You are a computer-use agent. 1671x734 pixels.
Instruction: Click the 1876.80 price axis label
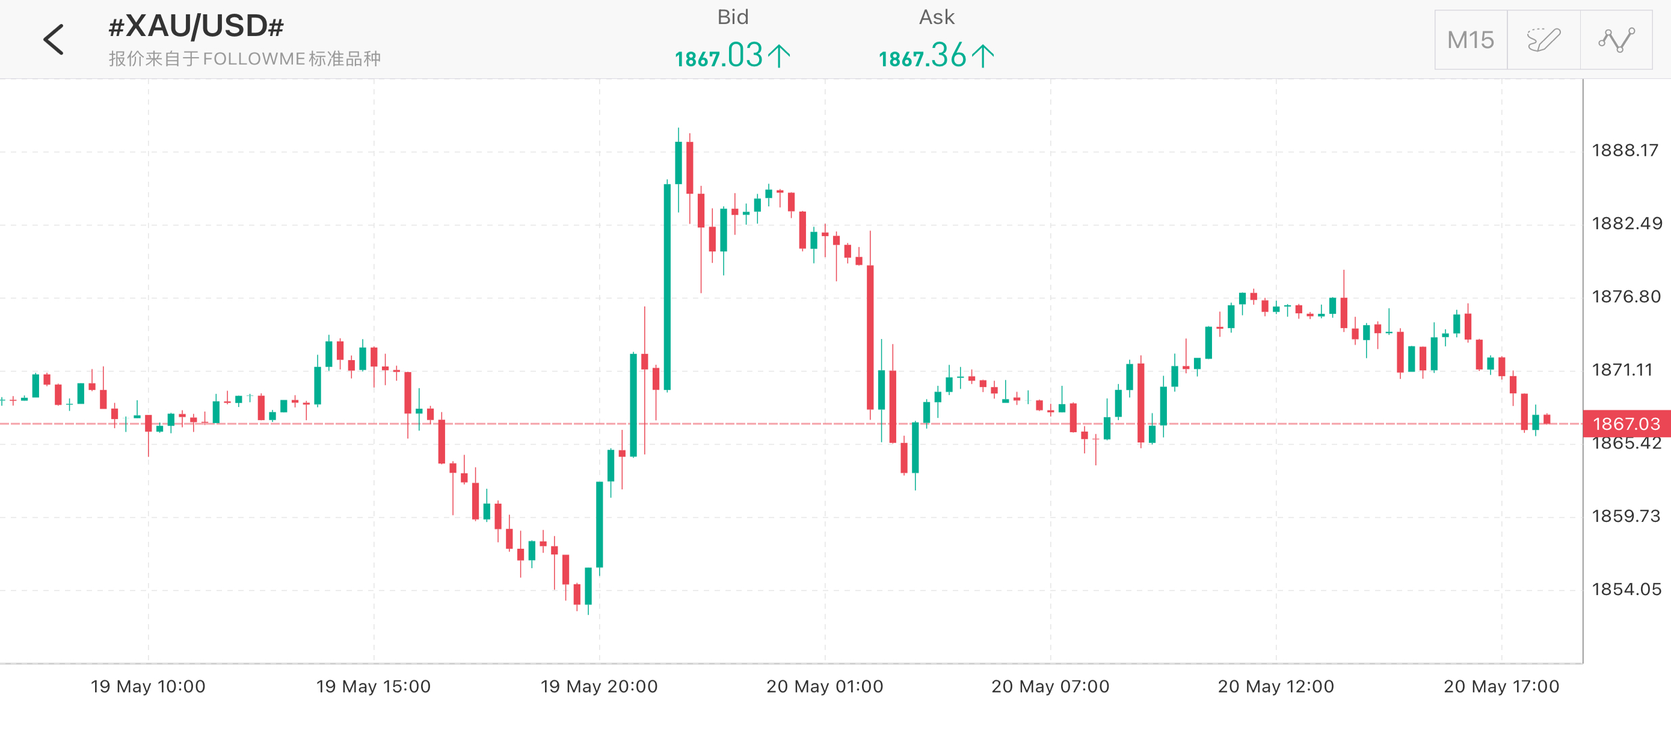pyautogui.click(x=1626, y=297)
